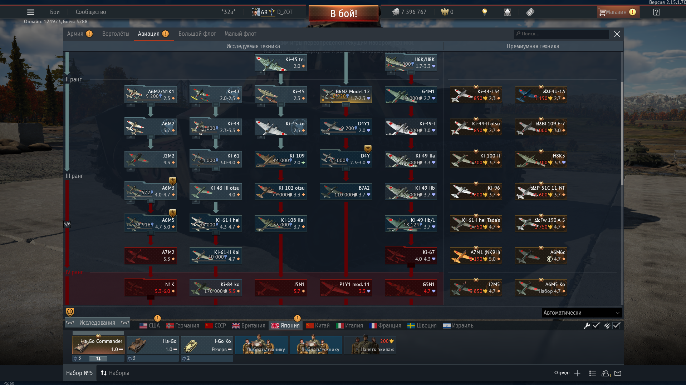Collapse the Исследования panel
This screenshot has width=686, height=385.
coord(97,323)
